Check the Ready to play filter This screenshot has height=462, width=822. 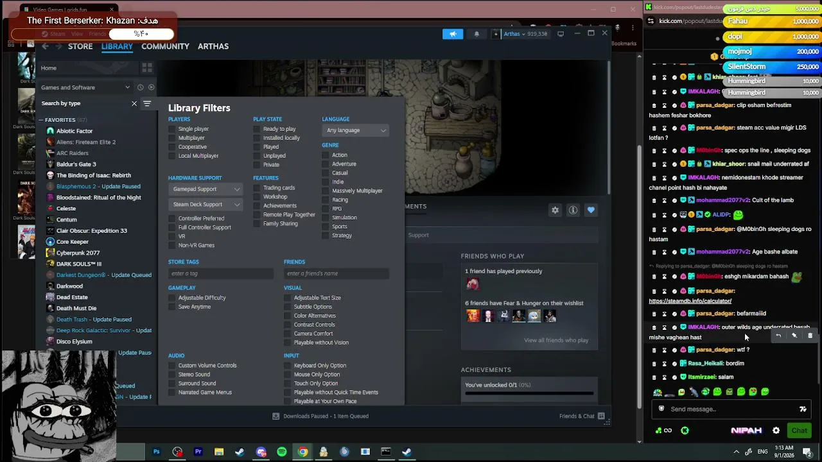(257, 129)
